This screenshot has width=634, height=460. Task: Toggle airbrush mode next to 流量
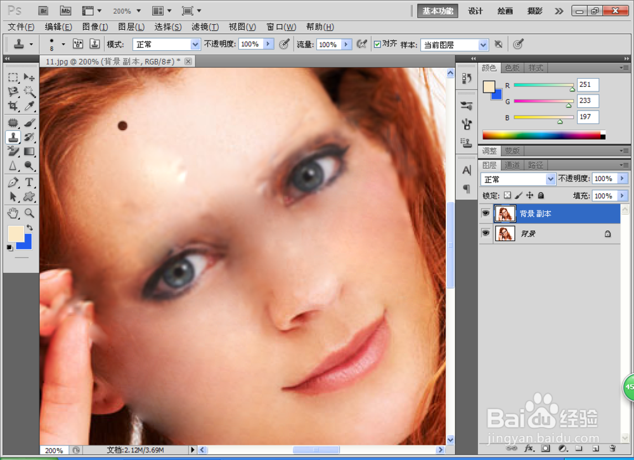click(362, 44)
